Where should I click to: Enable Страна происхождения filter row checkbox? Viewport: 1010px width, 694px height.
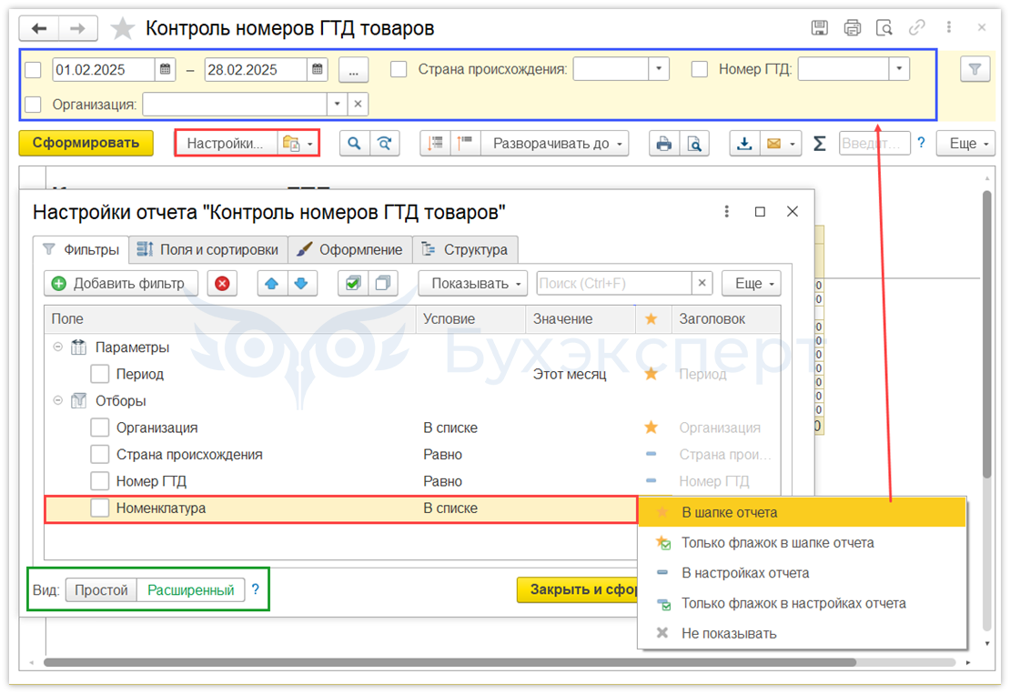[x=100, y=455]
